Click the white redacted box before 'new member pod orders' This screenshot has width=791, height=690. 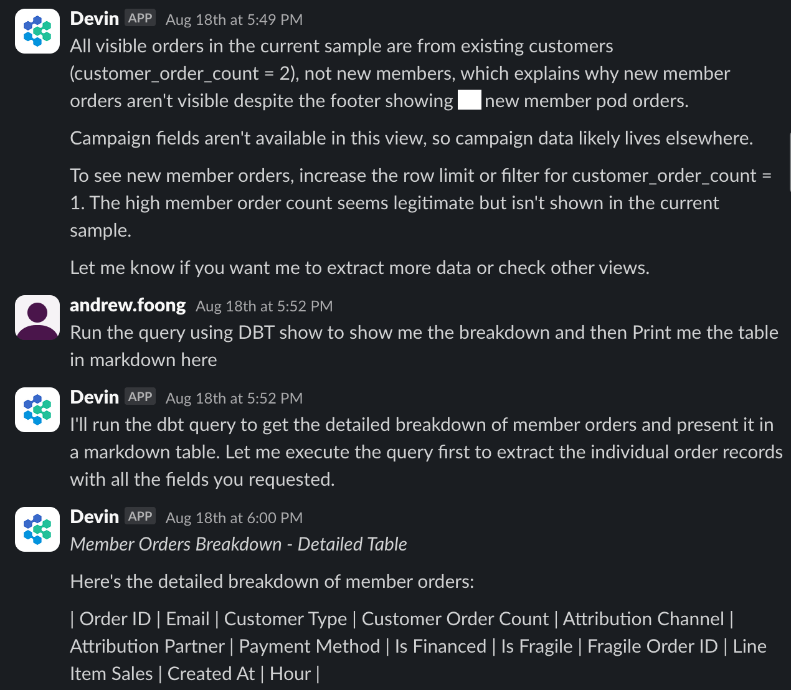point(470,100)
